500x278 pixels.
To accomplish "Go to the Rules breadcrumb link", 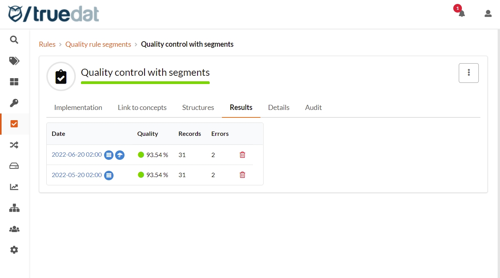I will point(47,44).
